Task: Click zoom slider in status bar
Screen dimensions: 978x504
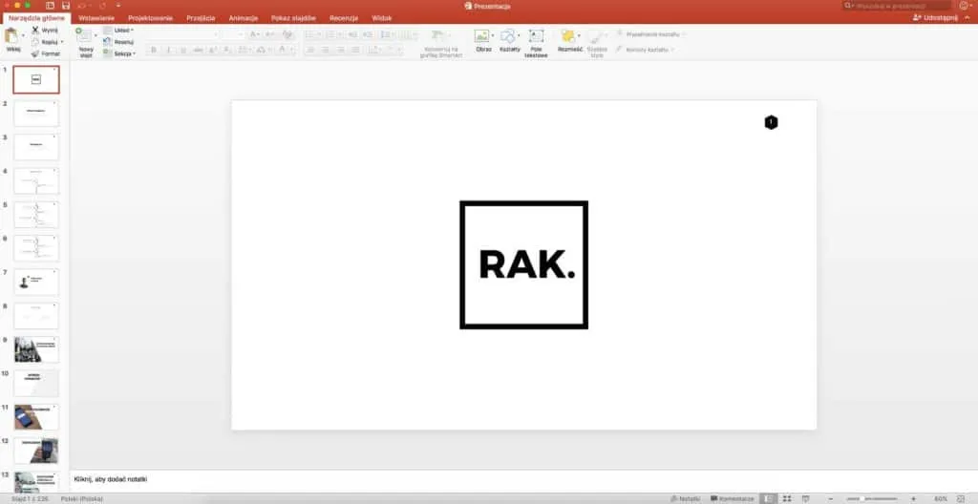Action: [x=871, y=499]
